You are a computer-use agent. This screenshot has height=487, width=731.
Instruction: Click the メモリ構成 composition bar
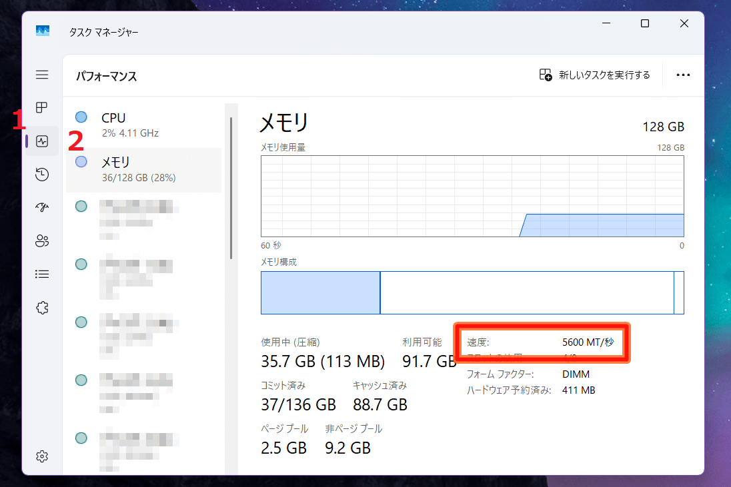(472, 292)
